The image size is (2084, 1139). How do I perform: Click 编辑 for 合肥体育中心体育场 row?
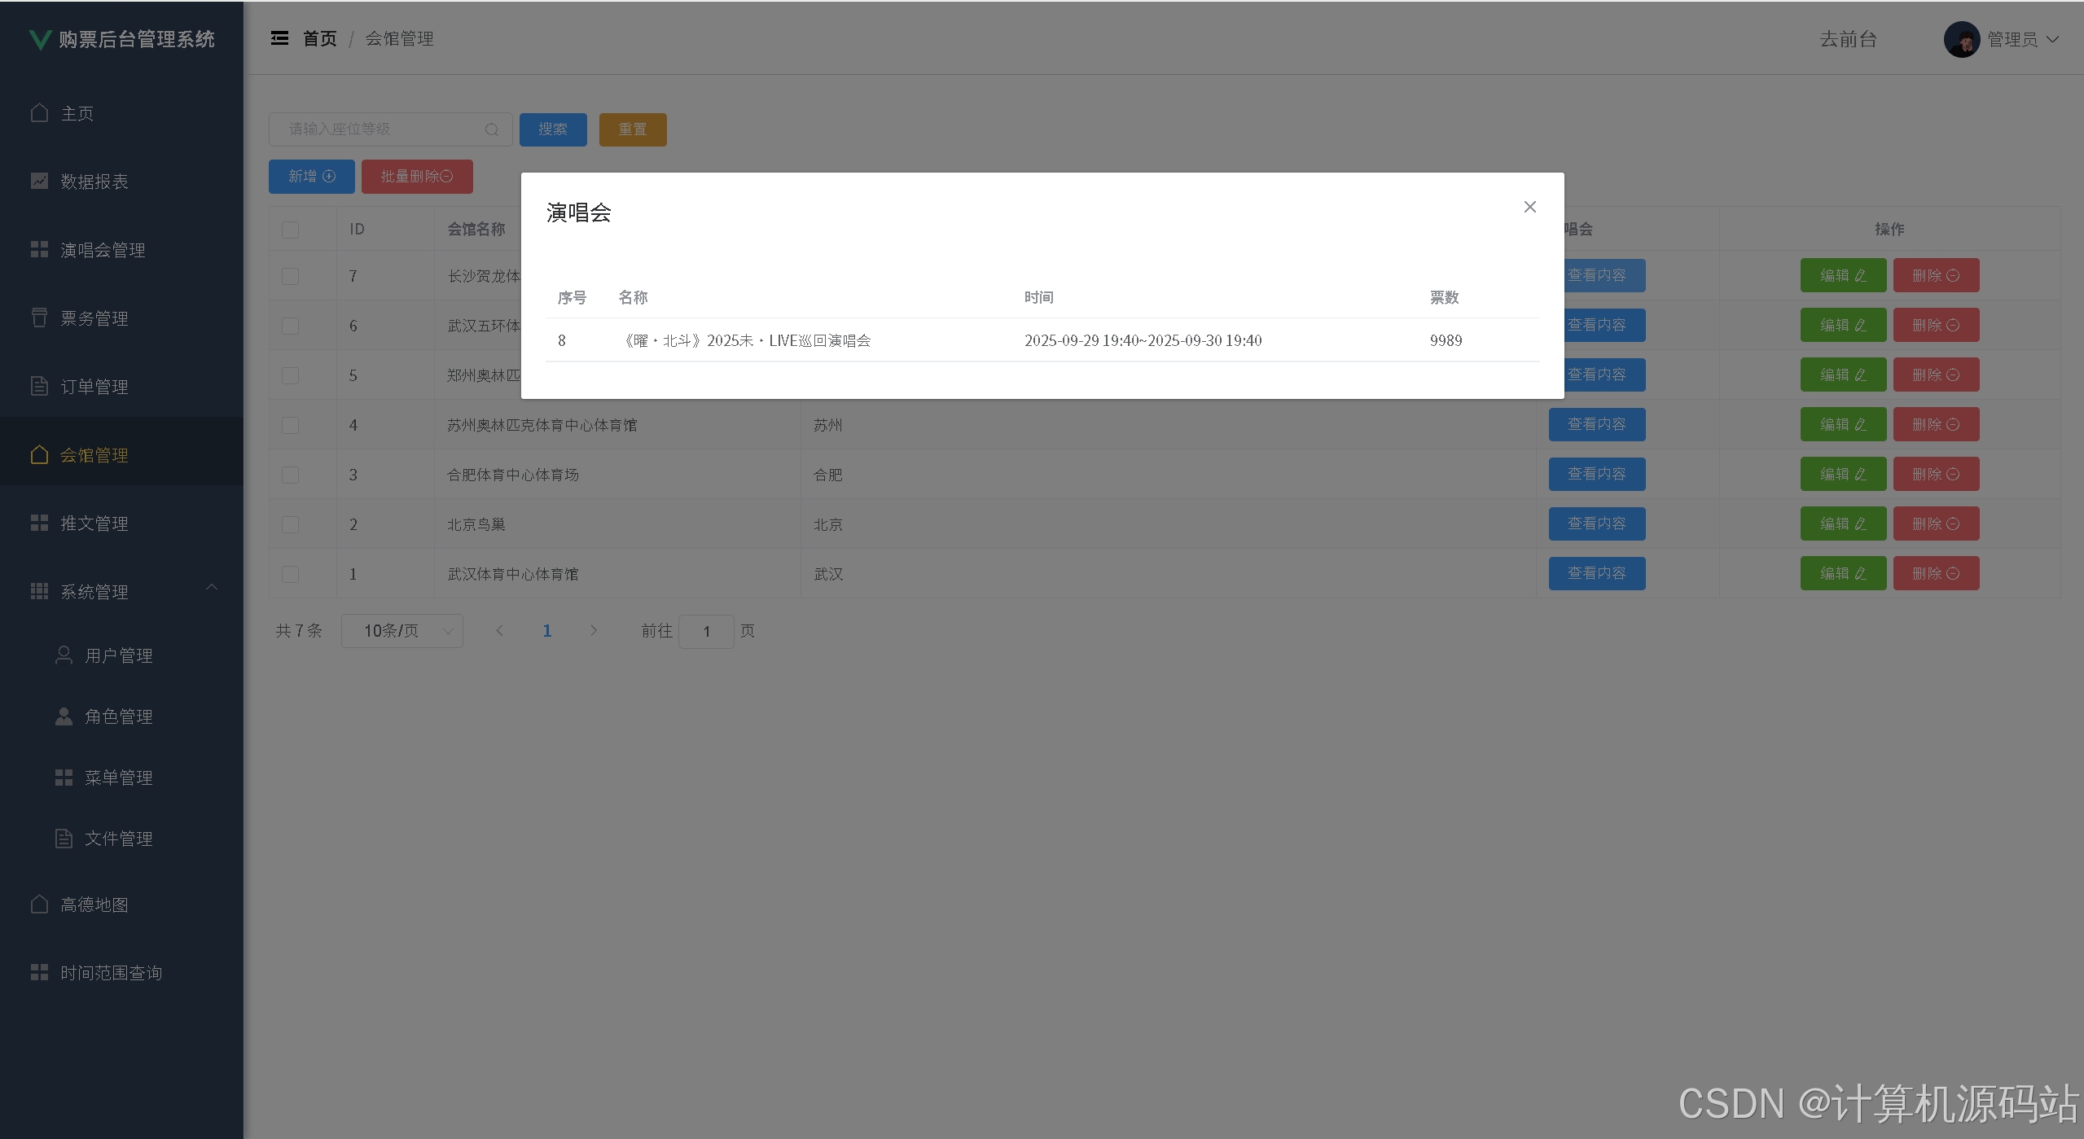(x=1843, y=474)
